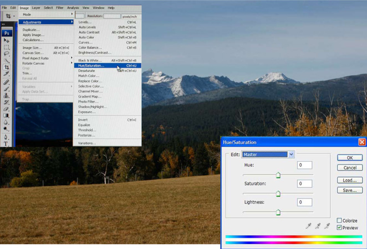Click the Load... button

click(349, 180)
